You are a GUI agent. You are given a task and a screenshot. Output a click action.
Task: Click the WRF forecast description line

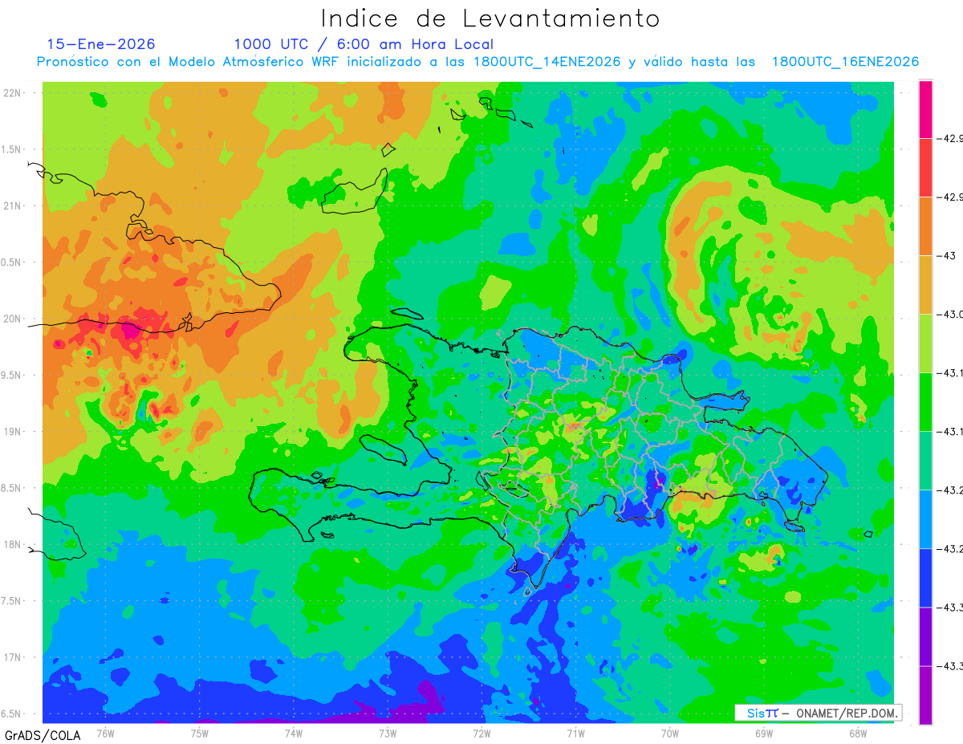click(x=477, y=62)
